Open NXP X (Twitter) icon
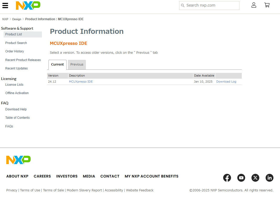 (x=255, y=178)
